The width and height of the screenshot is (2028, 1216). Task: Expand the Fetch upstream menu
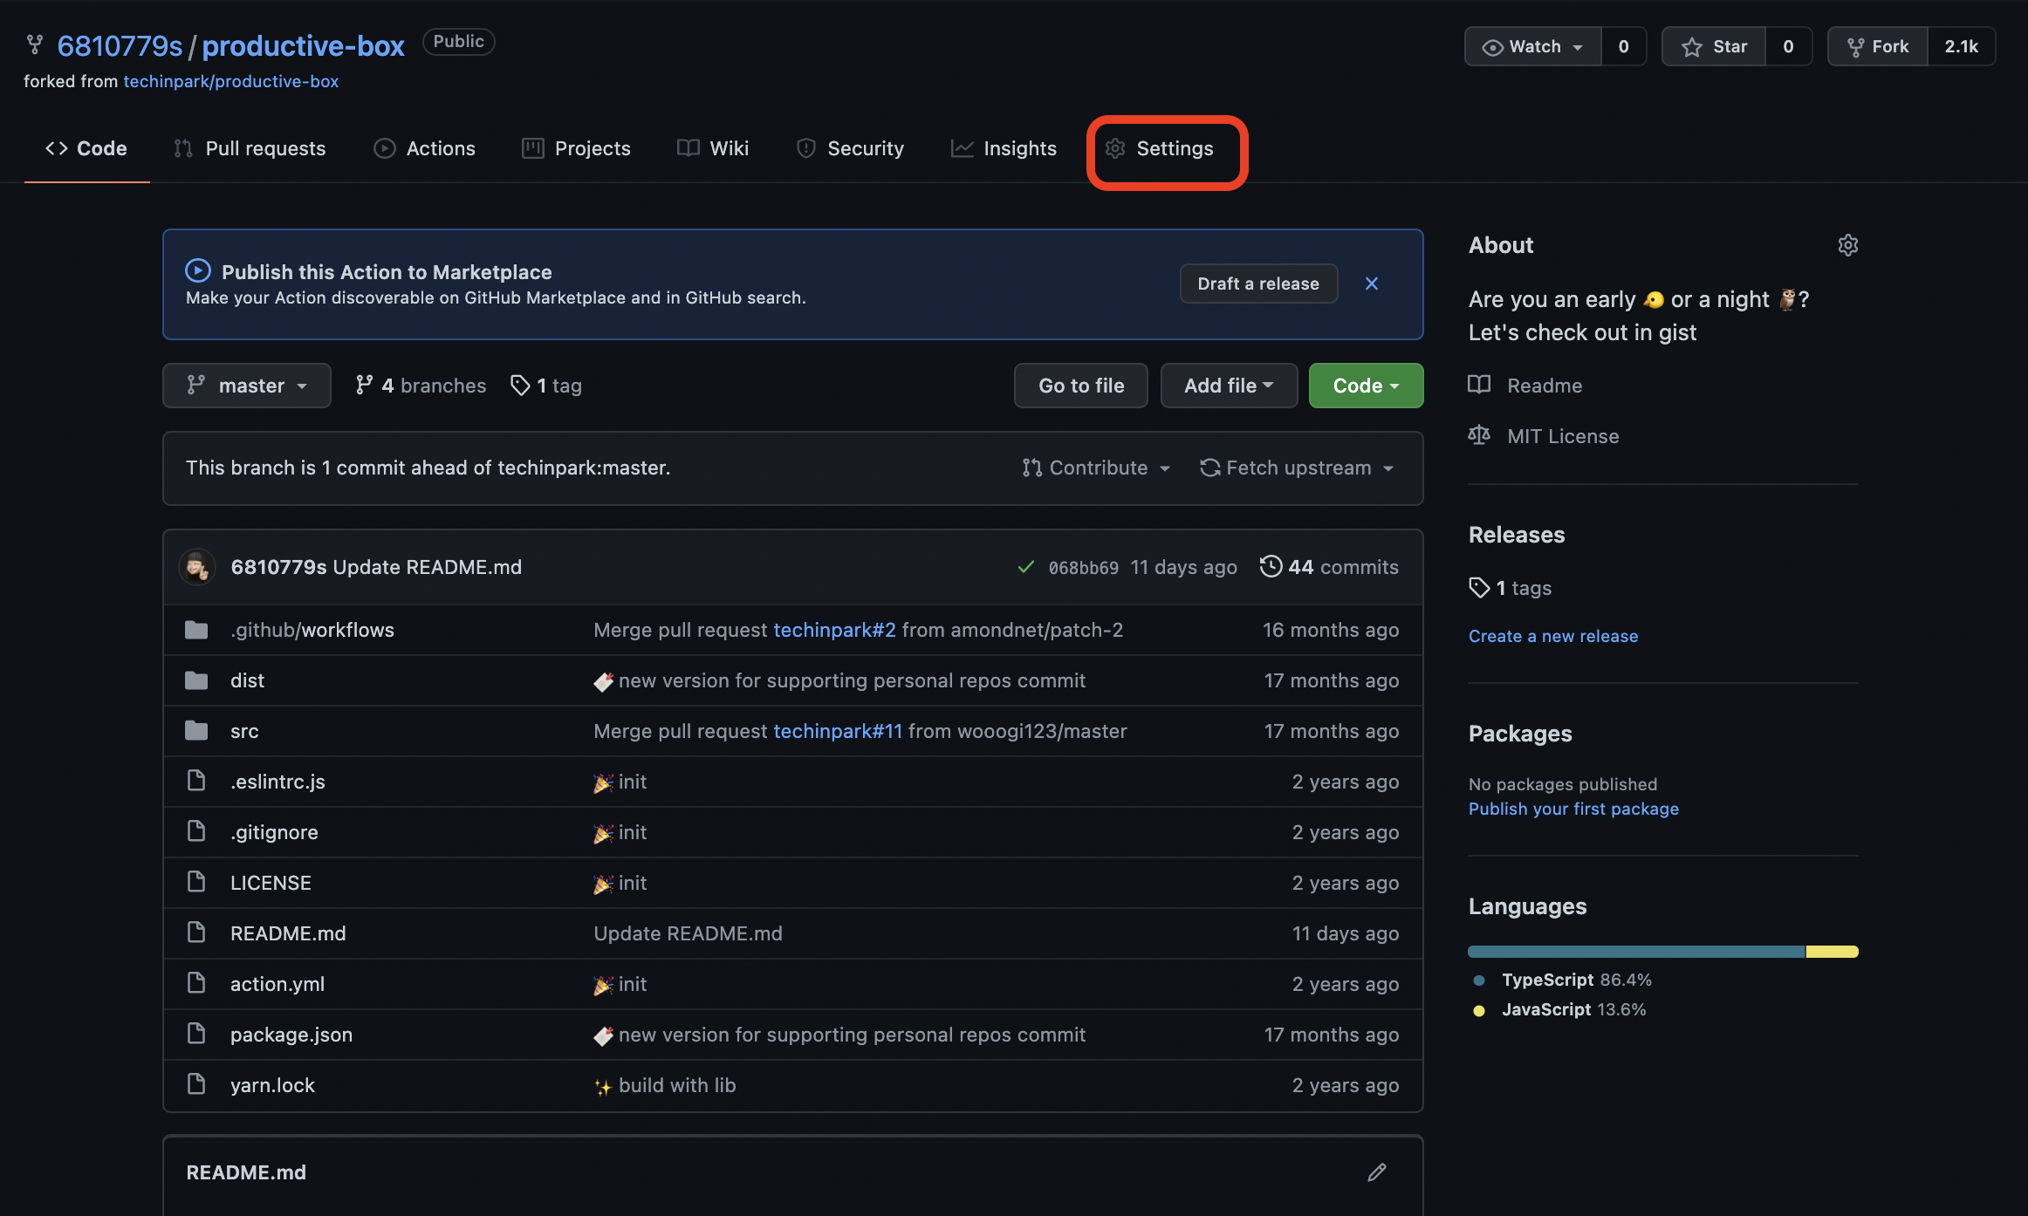pyautogui.click(x=1298, y=468)
